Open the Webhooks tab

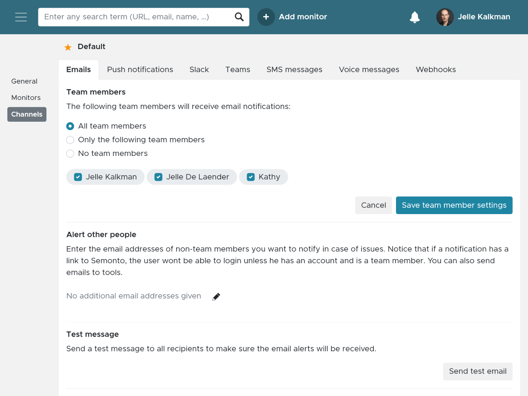coord(436,70)
